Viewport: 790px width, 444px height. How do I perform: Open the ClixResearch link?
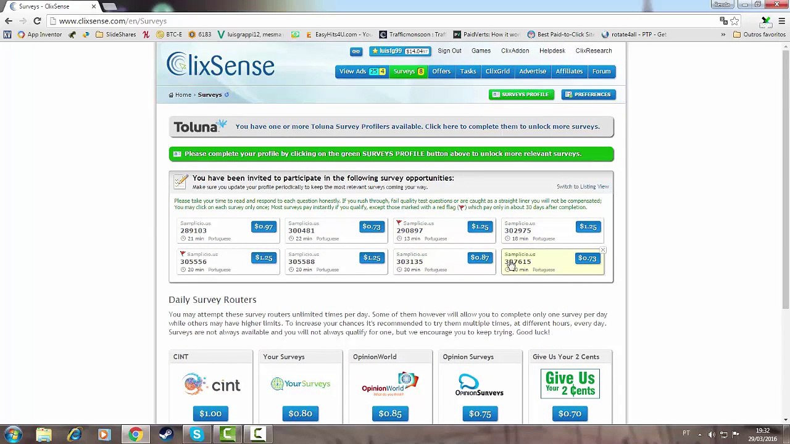594,51
